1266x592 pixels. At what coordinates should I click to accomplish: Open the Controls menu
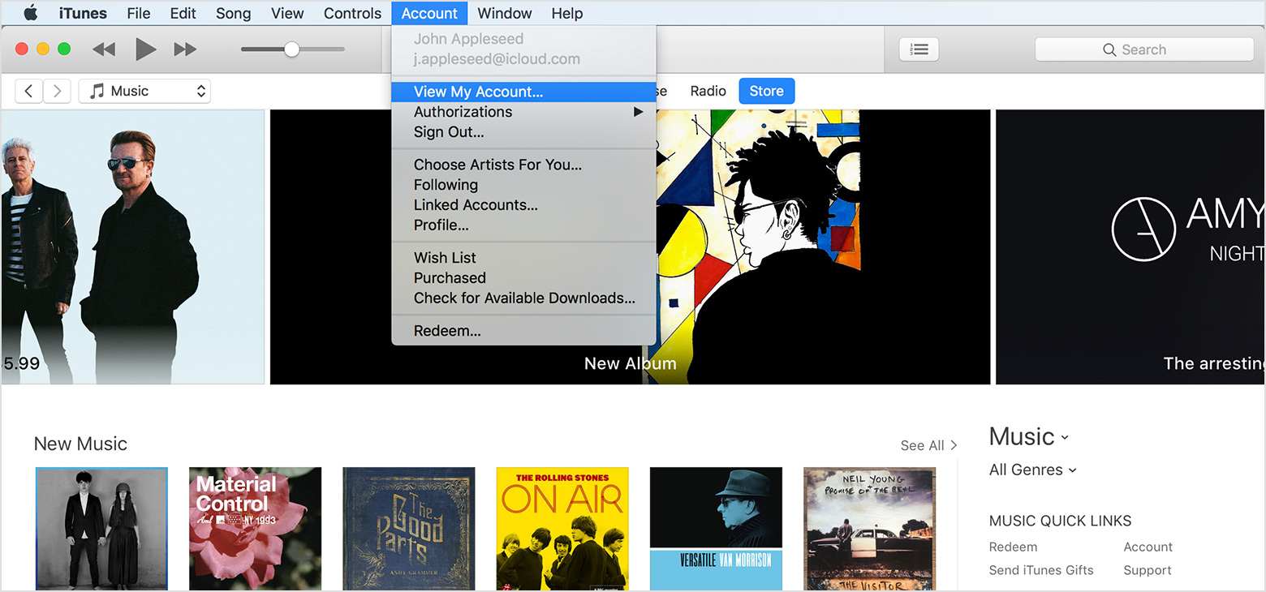coord(352,13)
